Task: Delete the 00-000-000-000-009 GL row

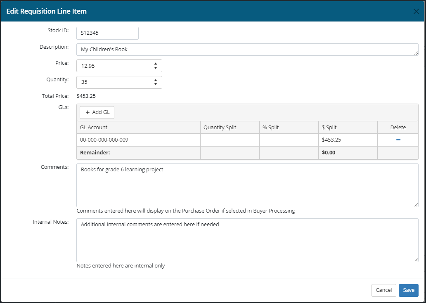Action: [x=398, y=140]
